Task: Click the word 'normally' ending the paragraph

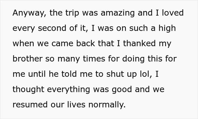Action: pos(106,105)
